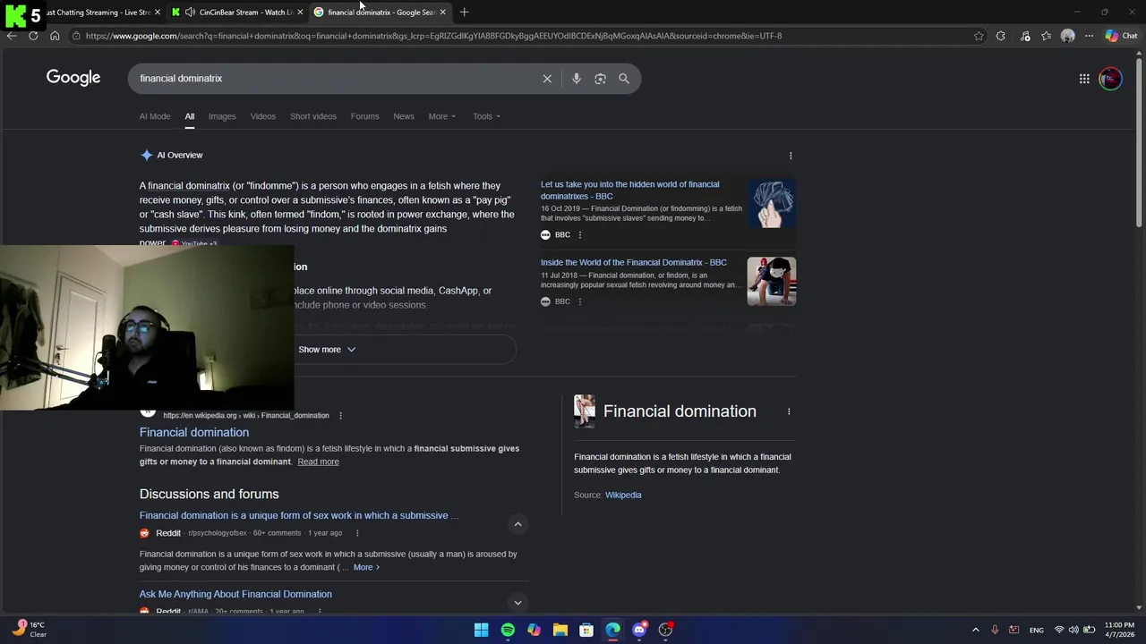Open weather widget showing 16°C Clear

(29, 630)
